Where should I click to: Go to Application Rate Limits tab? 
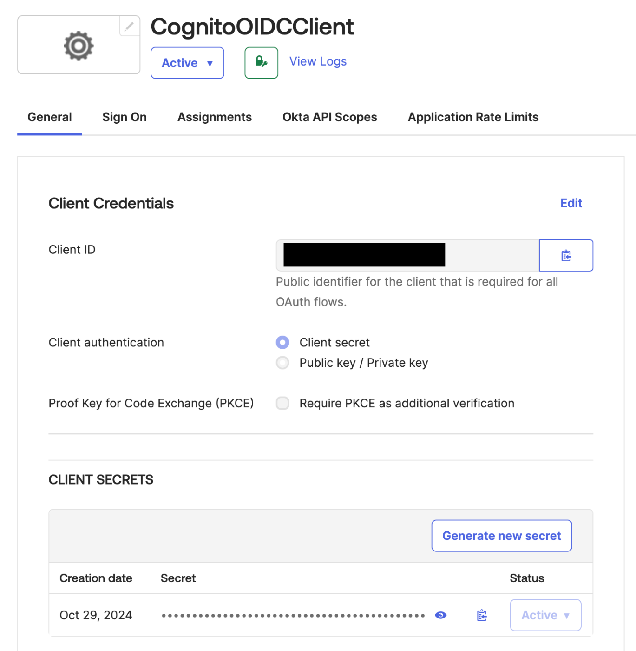pyautogui.click(x=473, y=117)
